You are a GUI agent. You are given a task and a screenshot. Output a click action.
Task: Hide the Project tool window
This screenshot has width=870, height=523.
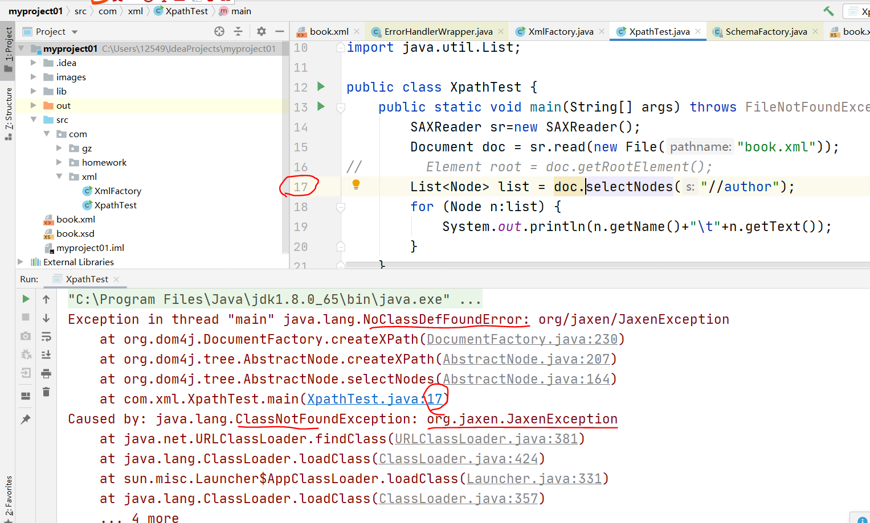pyautogui.click(x=280, y=31)
